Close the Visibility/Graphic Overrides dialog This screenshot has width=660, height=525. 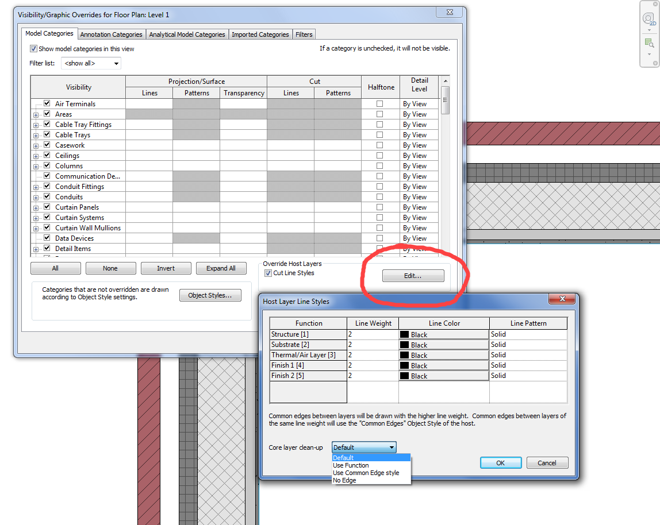pos(450,12)
